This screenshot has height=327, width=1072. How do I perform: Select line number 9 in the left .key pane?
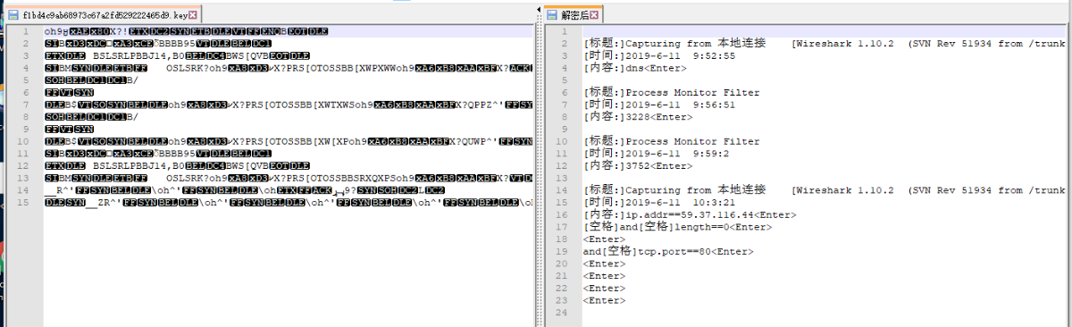pyautogui.click(x=27, y=130)
